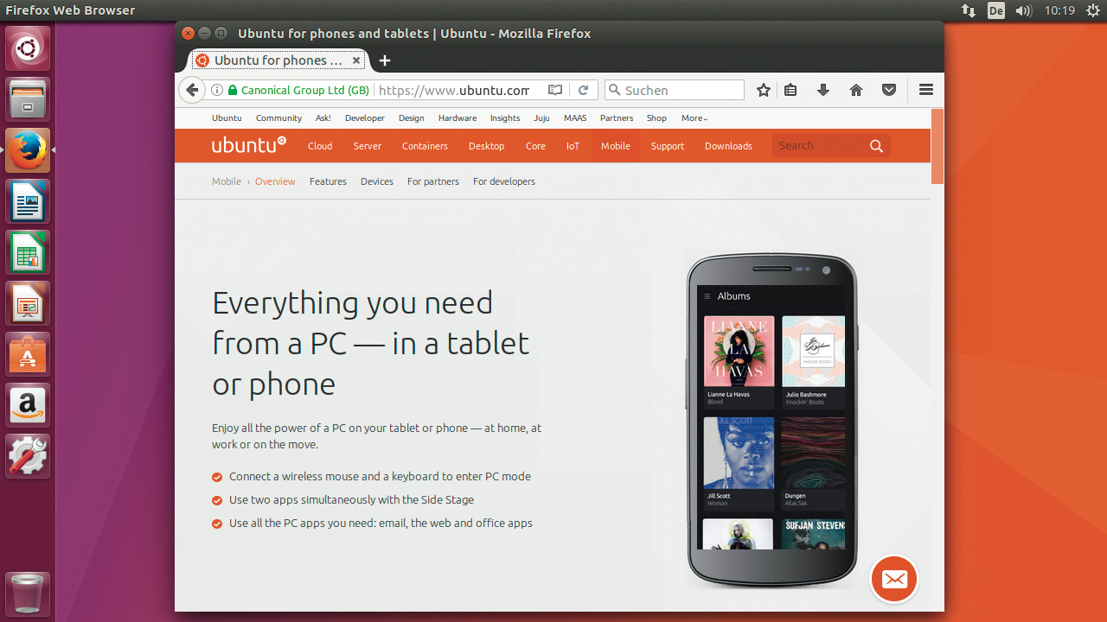
Task: Open the Downloads arrow icon in toolbar
Action: click(823, 90)
